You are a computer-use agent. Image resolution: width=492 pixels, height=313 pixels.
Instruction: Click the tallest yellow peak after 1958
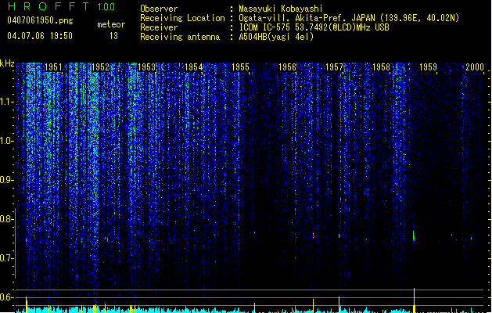tap(415, 300)
